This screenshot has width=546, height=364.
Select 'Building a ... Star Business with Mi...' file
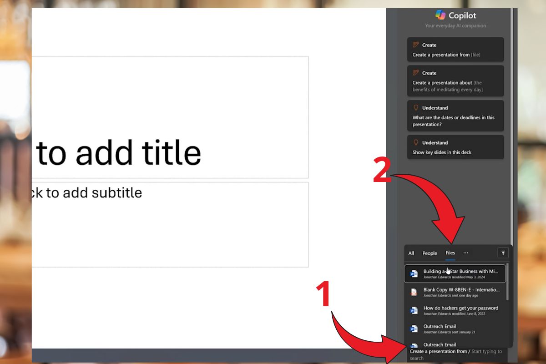(x=455, y=273)
